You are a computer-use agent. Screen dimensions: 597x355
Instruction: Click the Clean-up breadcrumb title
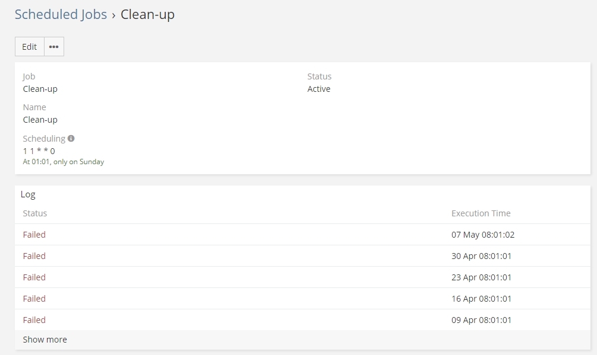(x=147, y=15)
